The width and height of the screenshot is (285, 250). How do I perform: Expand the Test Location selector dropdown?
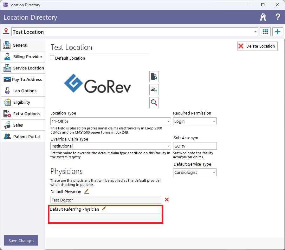click(x=256, y=32)
